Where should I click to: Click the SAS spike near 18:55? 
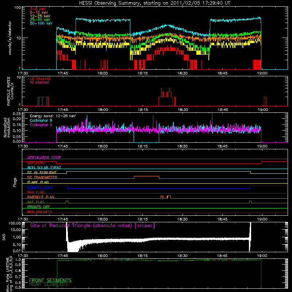coord(250,237)
